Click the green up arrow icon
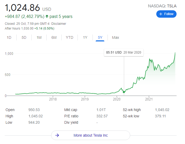The image size is (185, 144). [47, 16]
